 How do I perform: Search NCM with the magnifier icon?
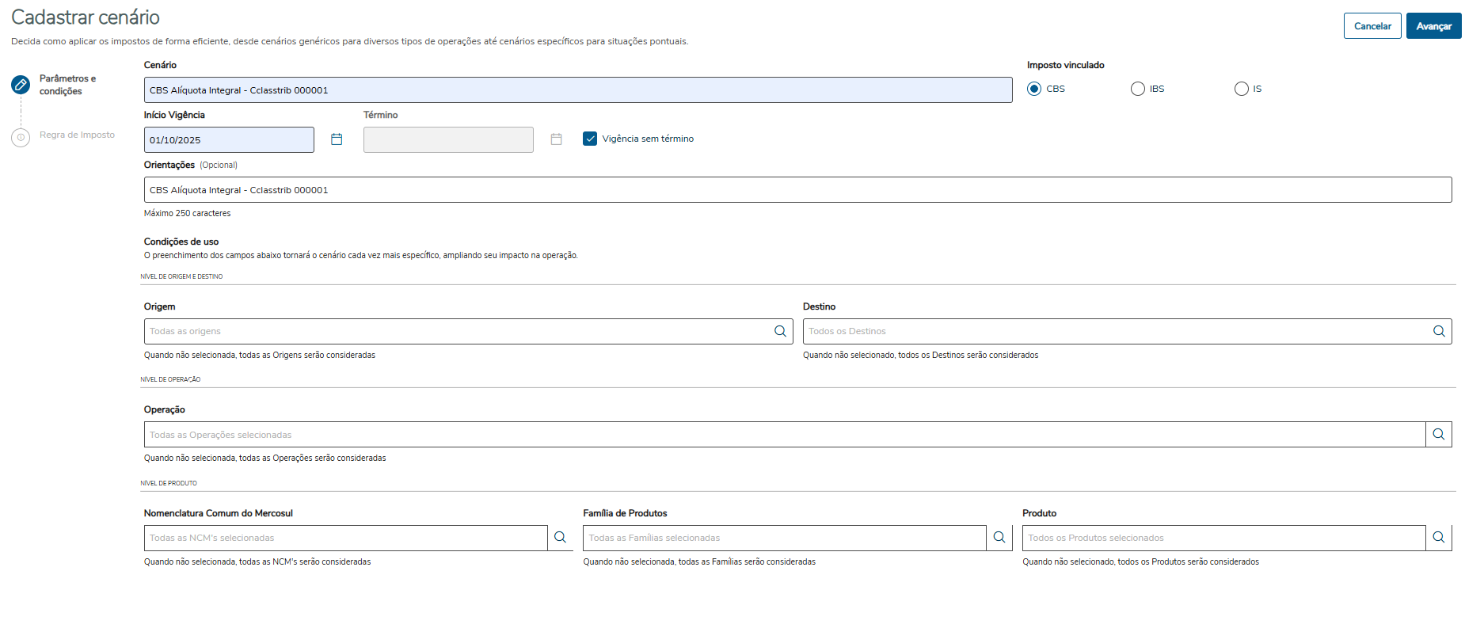[560, 538]
